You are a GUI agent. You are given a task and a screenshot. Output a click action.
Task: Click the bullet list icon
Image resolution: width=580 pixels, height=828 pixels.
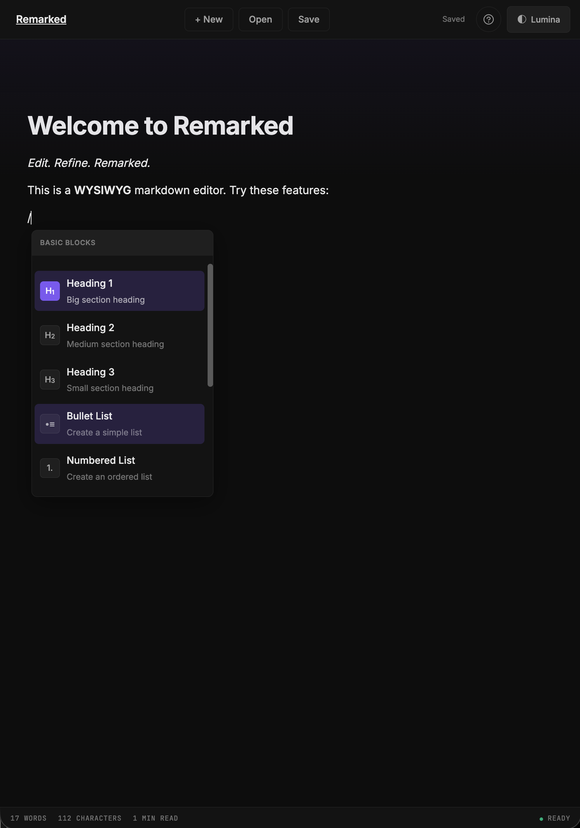click(x=50, y=424)
